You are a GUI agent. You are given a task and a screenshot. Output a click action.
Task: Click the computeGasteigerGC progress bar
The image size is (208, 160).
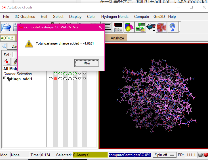[129, 155]
